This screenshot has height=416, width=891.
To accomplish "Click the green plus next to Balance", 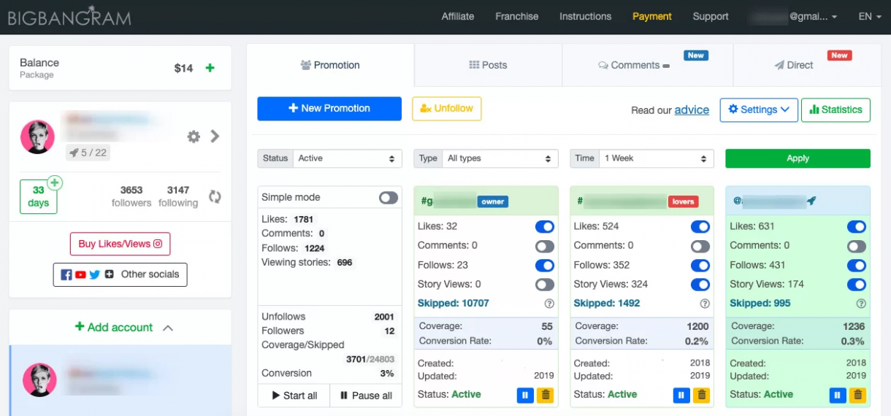I will point(210,68).
